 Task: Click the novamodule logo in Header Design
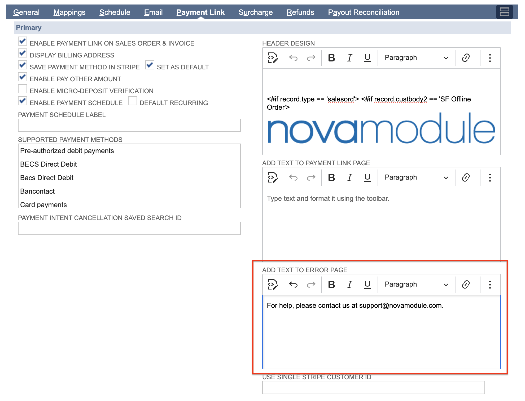tap(381, 128)
